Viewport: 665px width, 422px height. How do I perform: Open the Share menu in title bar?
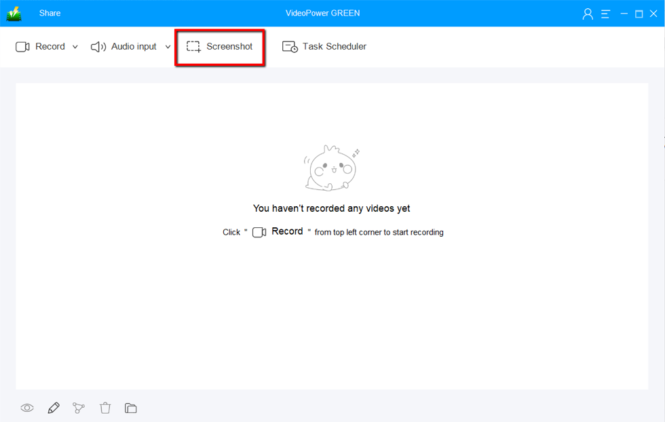click(x=50, y=13)
